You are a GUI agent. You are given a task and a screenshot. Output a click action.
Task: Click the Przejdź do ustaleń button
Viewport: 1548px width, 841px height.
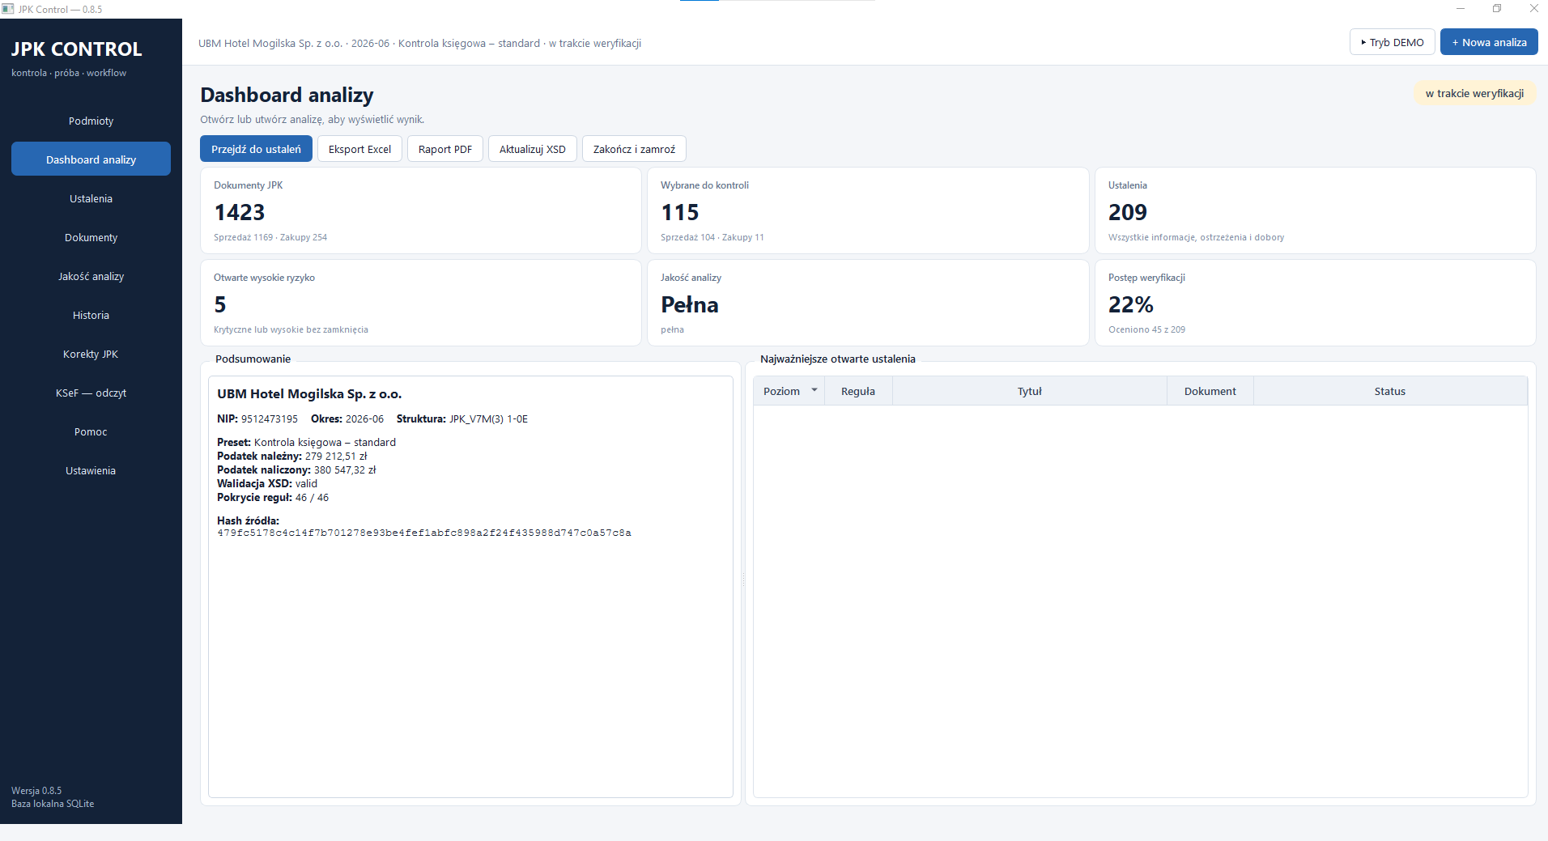pos(256,149)
